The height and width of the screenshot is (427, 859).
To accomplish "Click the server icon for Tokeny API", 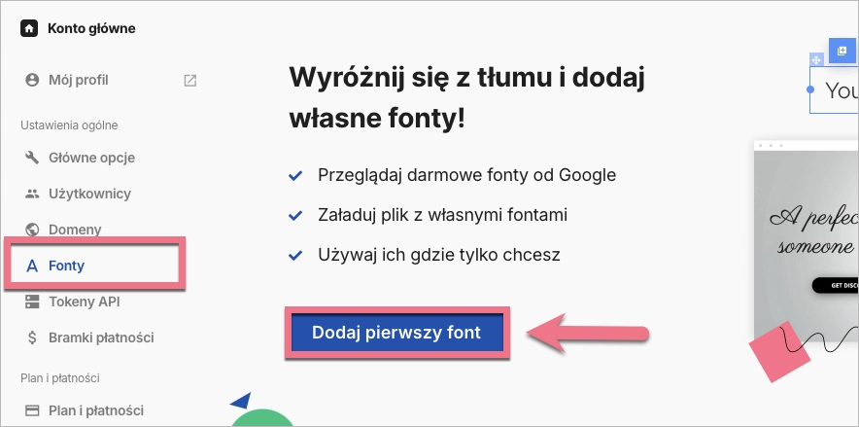I will tap(32, 302).
